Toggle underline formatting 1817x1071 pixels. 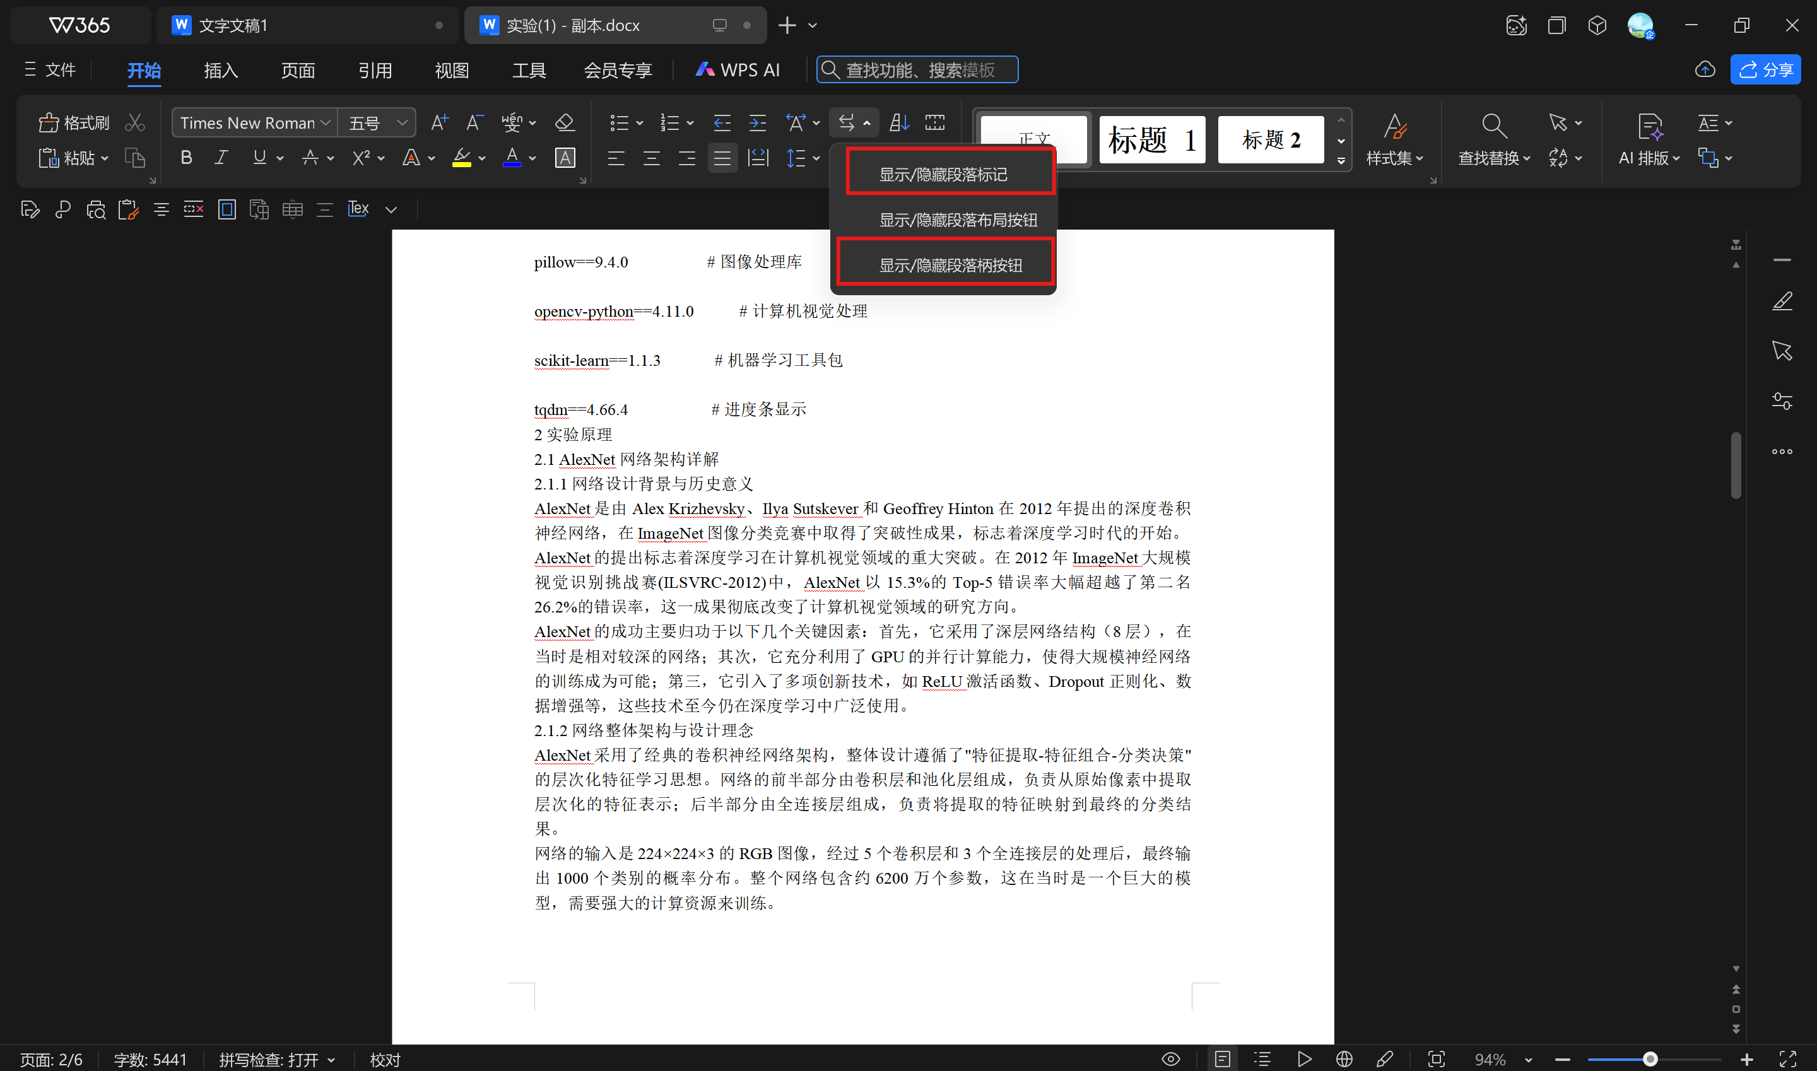pos(260,157)
